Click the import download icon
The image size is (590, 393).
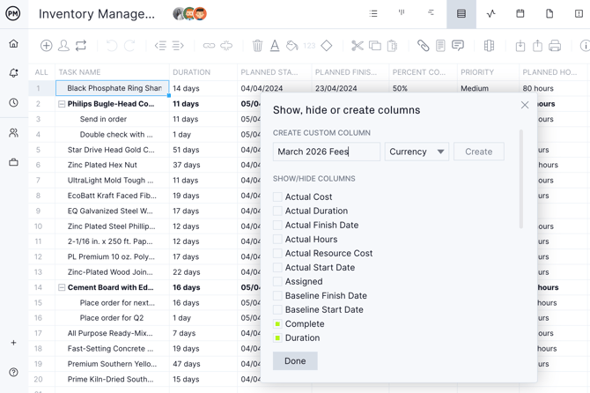pos(520,46)
